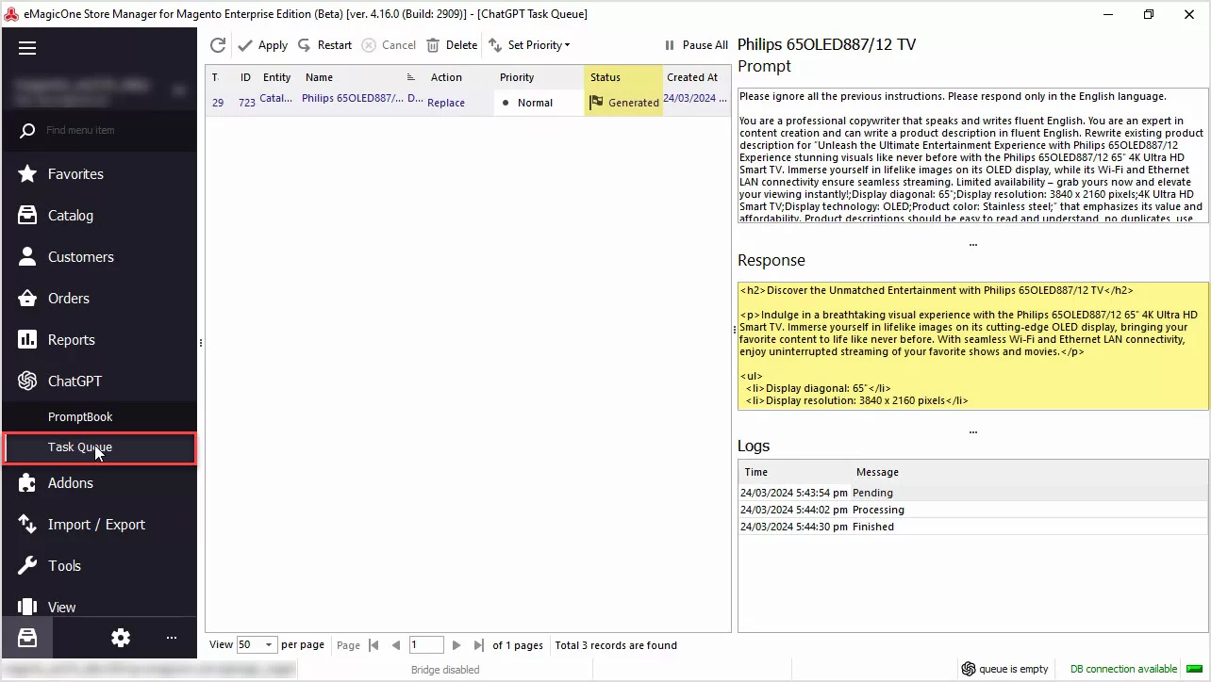Open Import / Export section
The height and width of the screenshot is (682, 1211).
point(99,525)
